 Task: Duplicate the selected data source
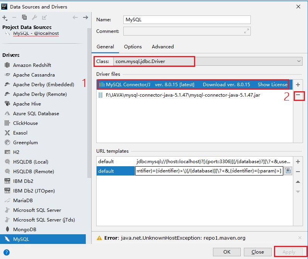point(24,17)
